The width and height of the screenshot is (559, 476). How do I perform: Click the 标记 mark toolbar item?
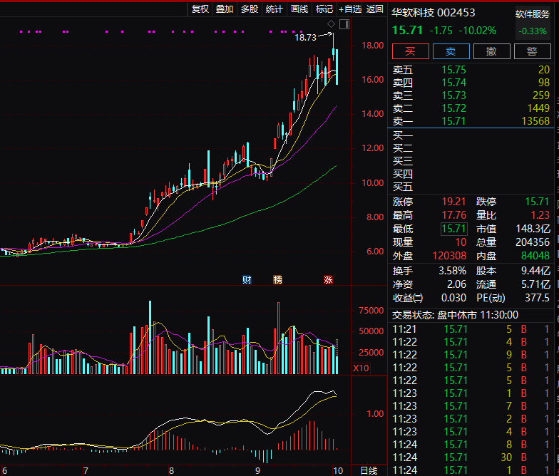point(324,9)
